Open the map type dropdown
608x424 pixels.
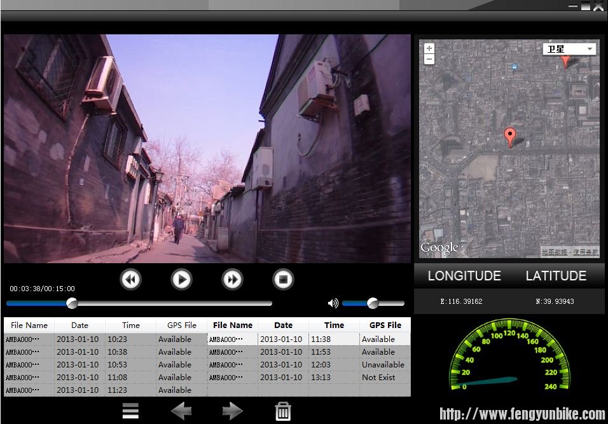click(569, 49)
